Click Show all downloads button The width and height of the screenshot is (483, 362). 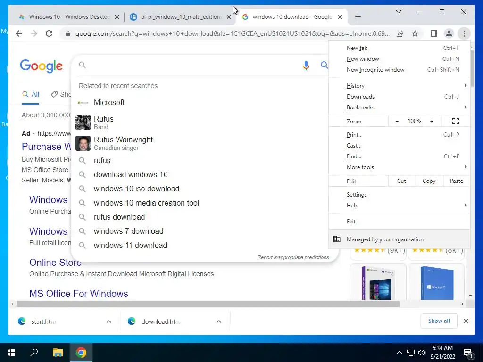point(439,321)
